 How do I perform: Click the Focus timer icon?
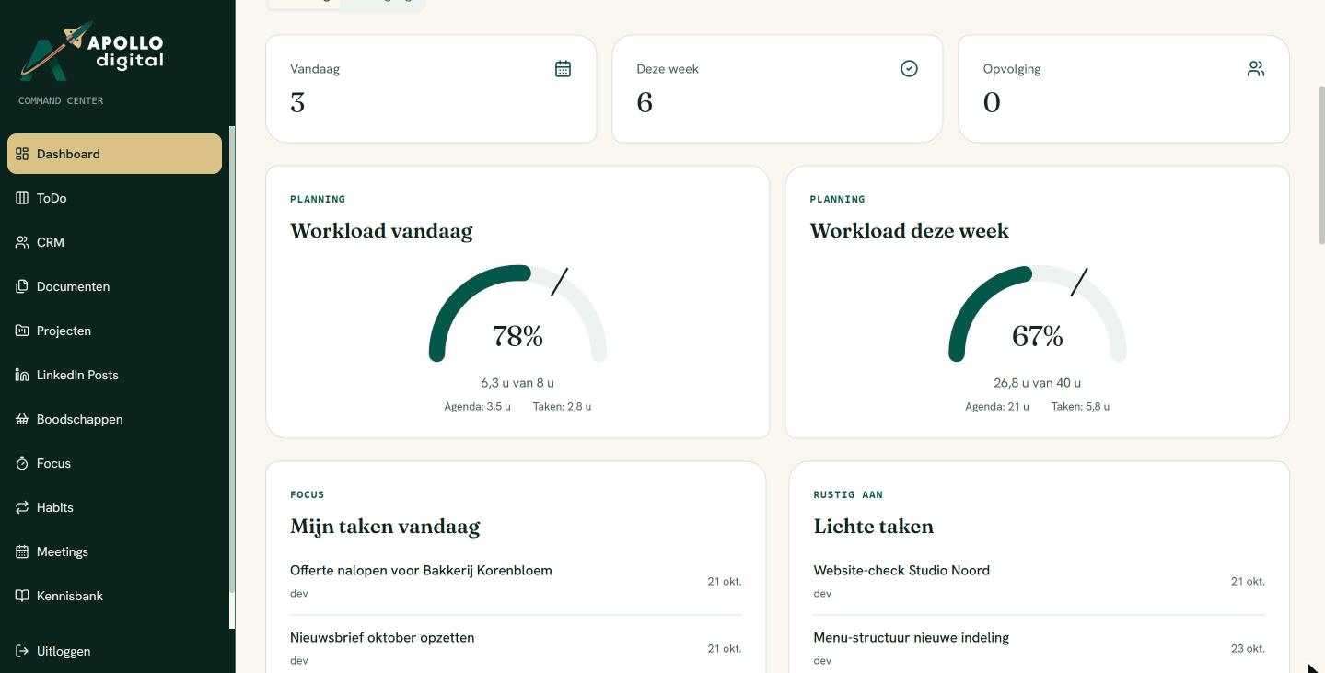(x=22, y=463)
